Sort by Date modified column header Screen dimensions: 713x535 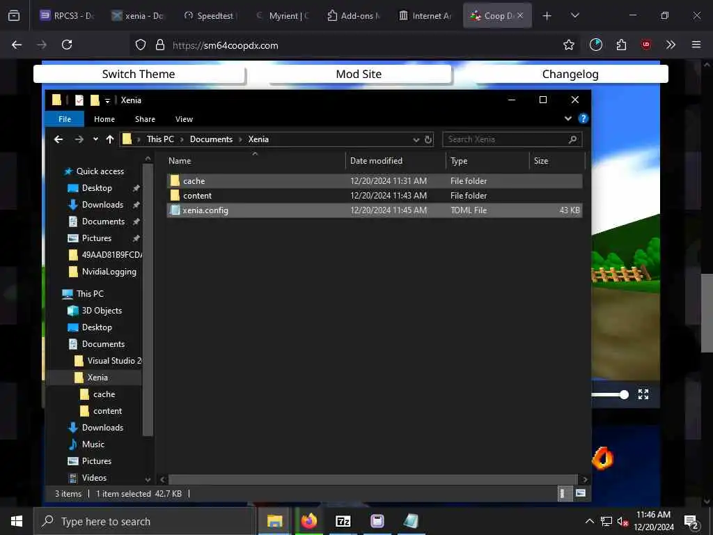(376, 161)
